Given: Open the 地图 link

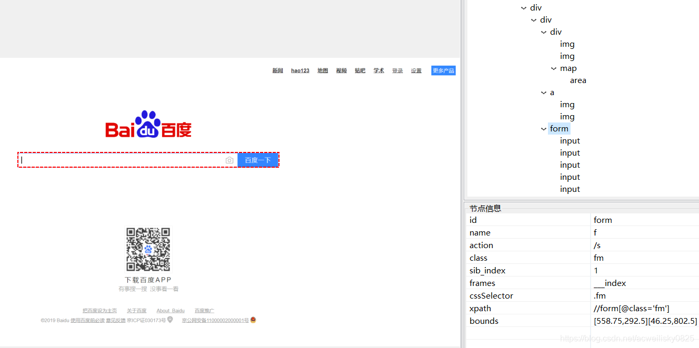Looking at the screenshot, I should 323,70.
